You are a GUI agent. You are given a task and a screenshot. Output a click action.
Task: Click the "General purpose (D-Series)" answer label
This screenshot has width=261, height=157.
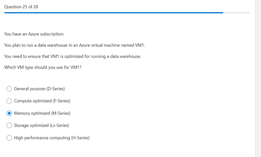pyautogui.click(x=39, y=89)
